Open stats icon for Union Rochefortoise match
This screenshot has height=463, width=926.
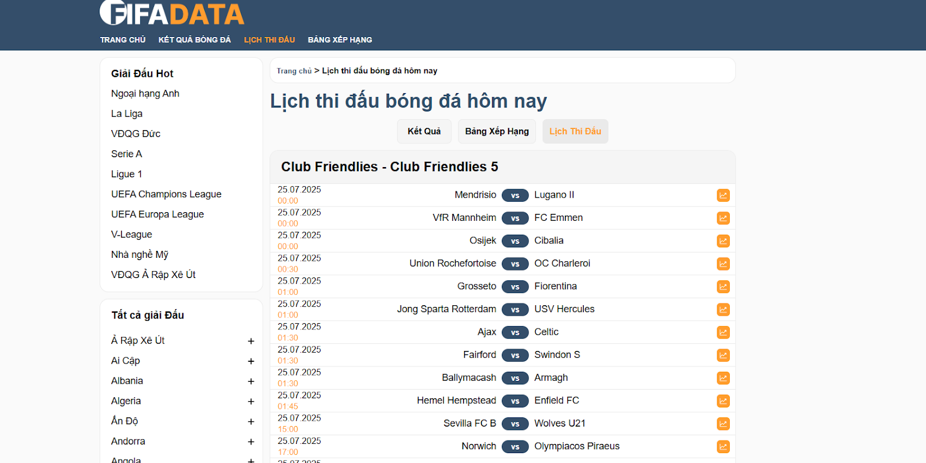[723, 264]
